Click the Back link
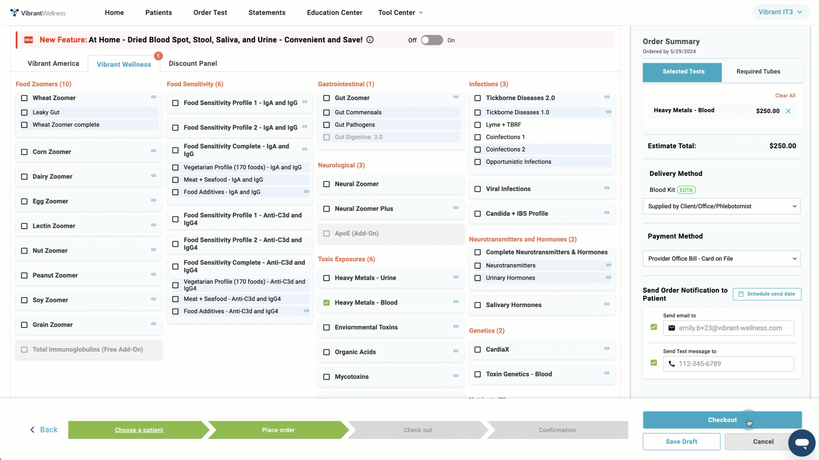Image resolution: width=819 pixels, height=460 pixels. 44,430
